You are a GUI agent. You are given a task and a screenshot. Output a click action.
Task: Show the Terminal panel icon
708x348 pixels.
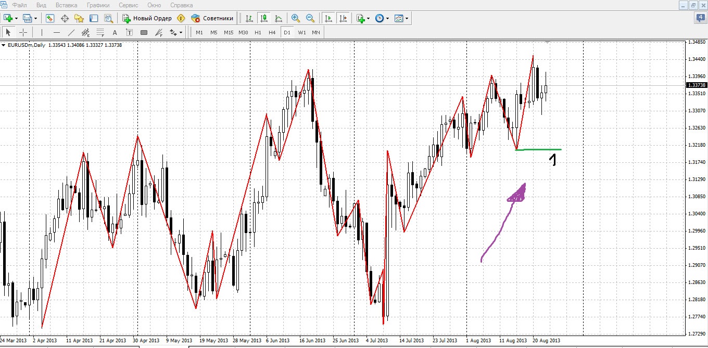[94, 18]
